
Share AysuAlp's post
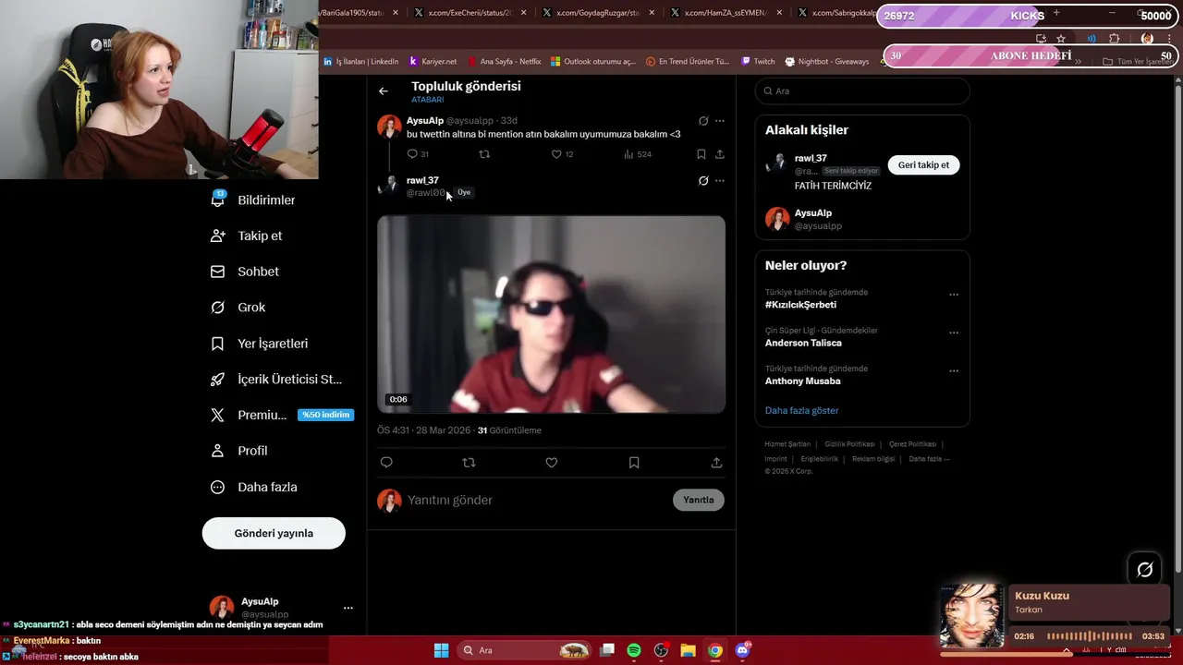720,154
